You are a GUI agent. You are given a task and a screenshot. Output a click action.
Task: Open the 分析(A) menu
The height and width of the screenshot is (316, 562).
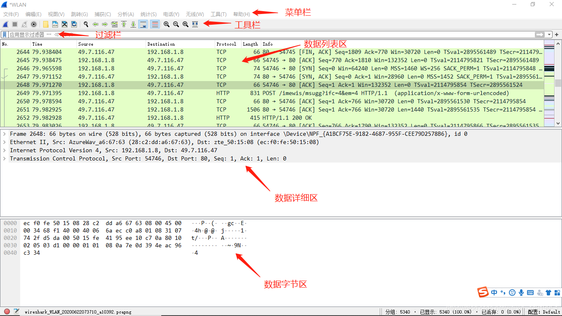click(x=125, y=14)
